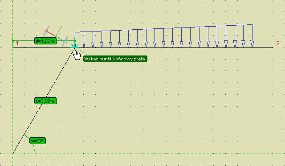Click the d=1,06m dimension label
The image size is (285, 166).
45,41
